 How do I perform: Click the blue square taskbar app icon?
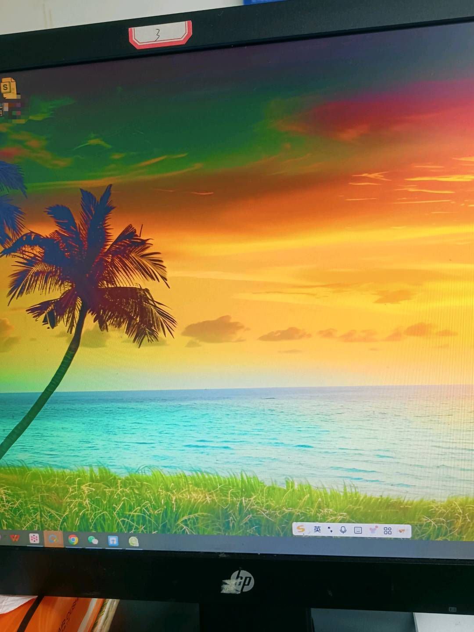tap(113, 541)
